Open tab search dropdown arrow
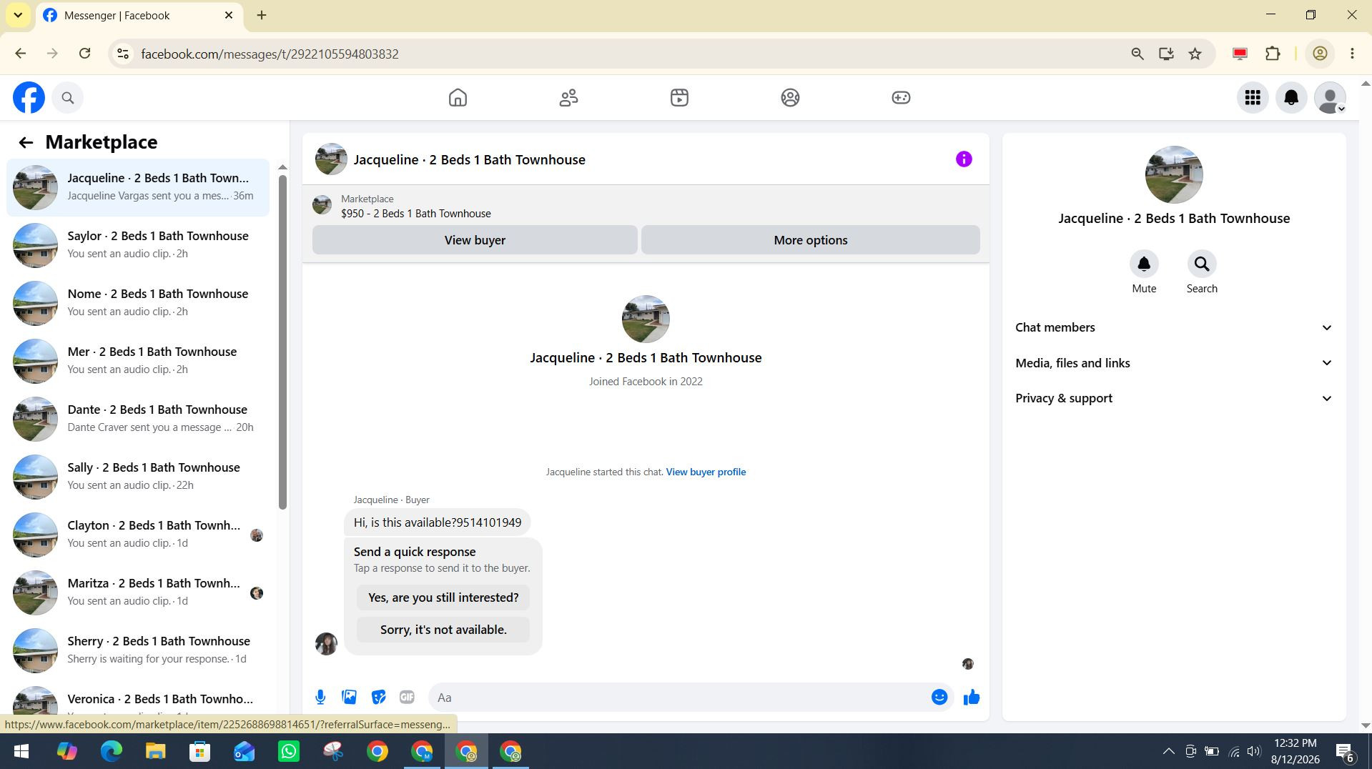This screenshot has height=769, width=1372. coord(18,15)
